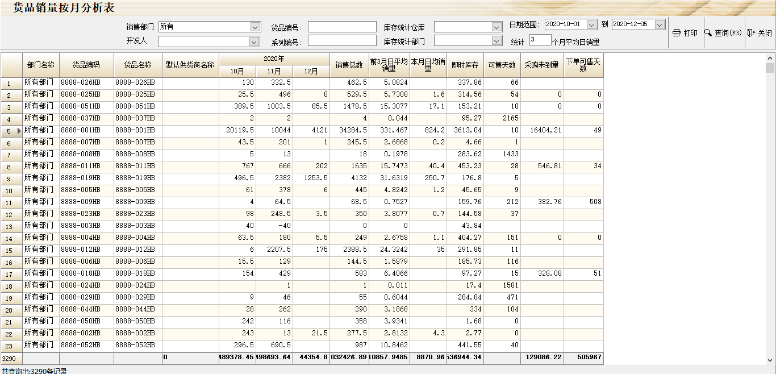This screenshot has width=776, height=374.
Task: Click the 查询(F3) search button
Action: click(723, 33)
